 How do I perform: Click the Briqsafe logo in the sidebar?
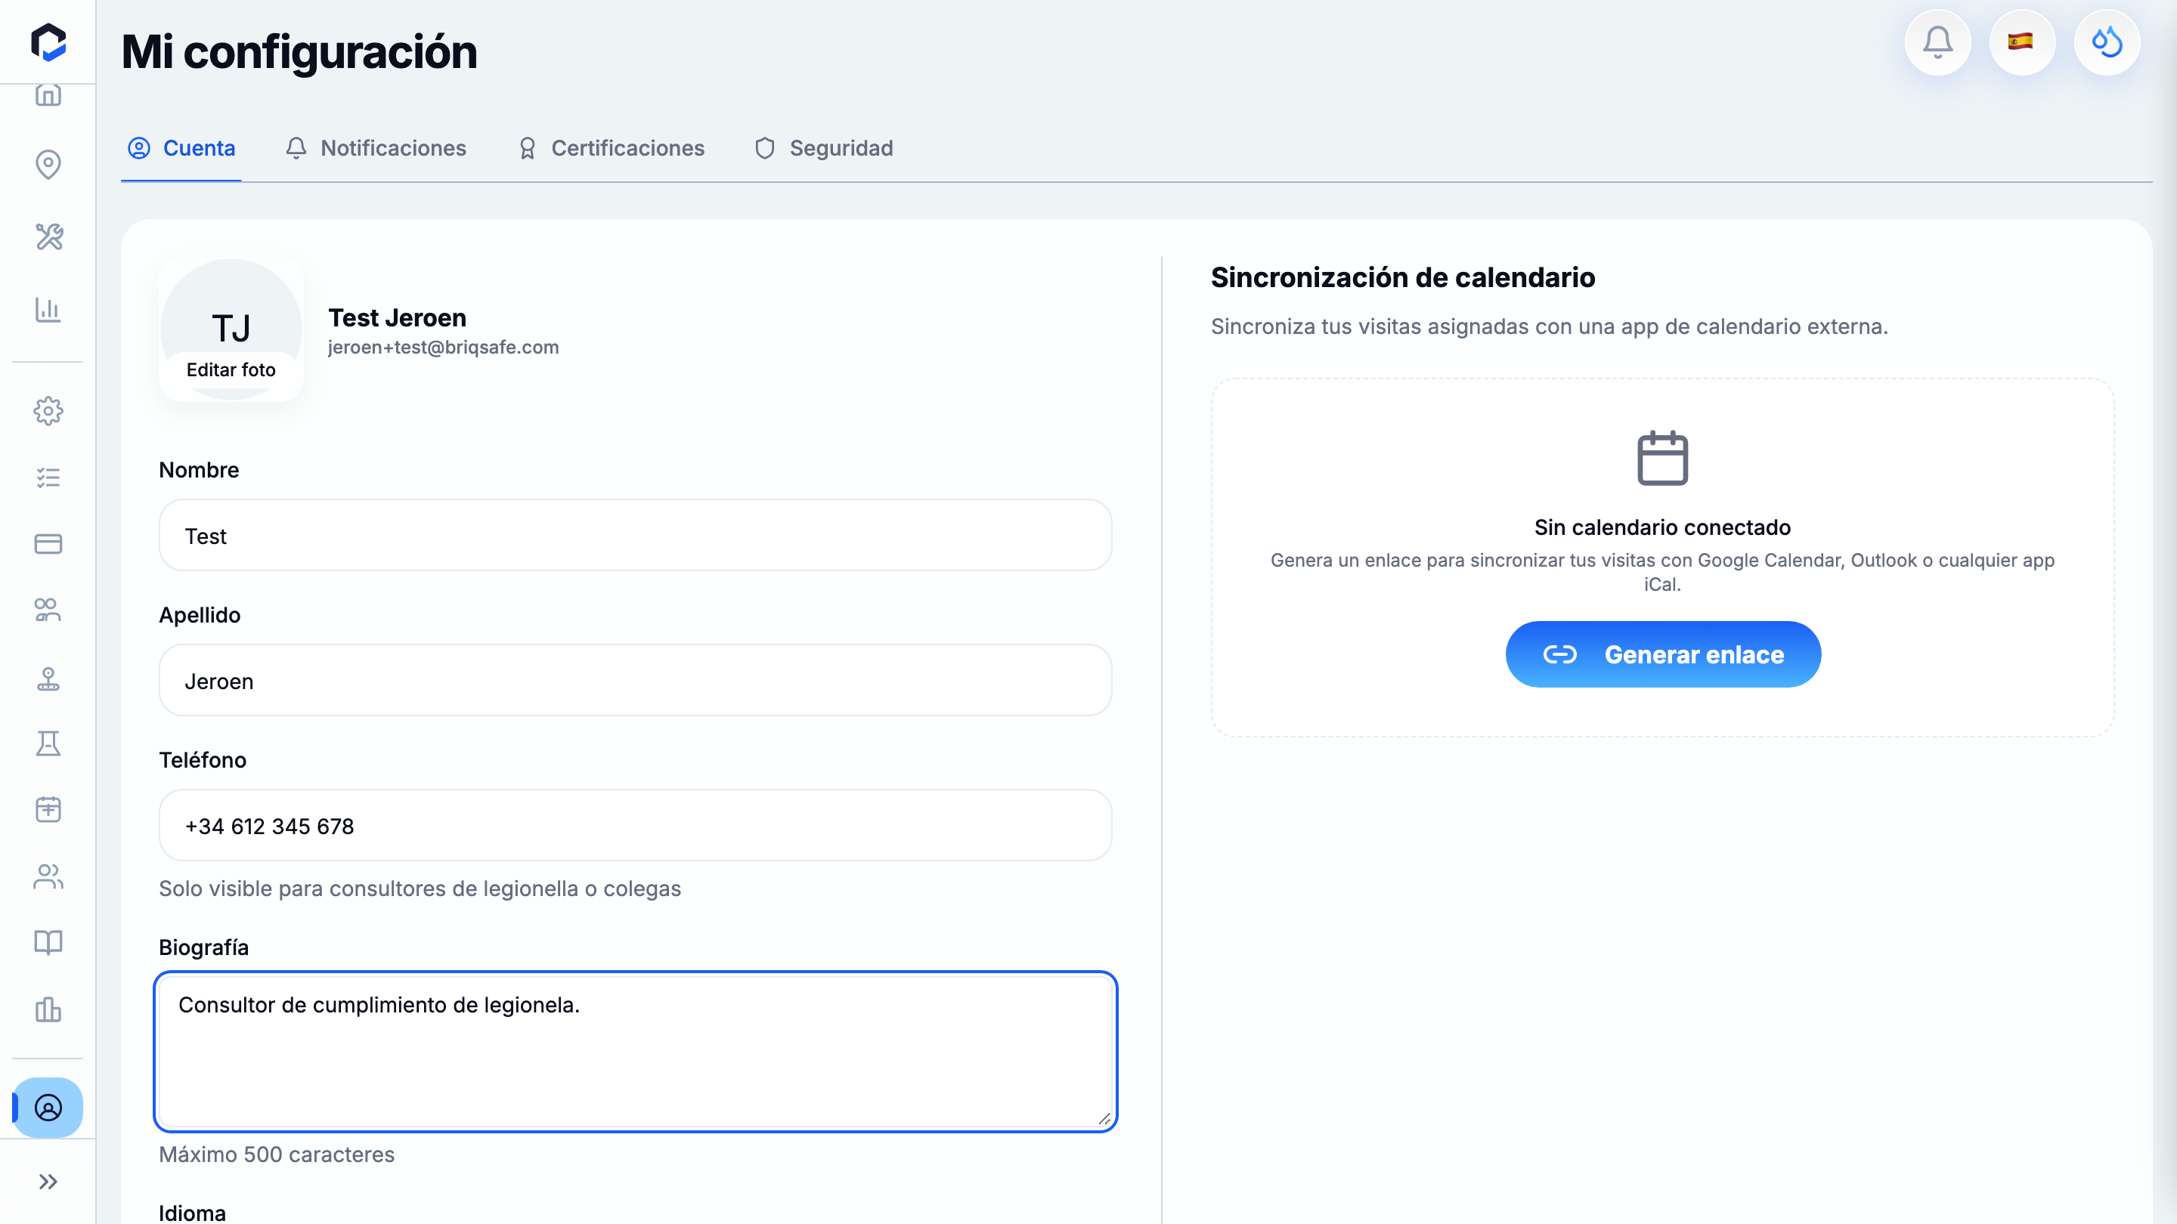(x=48, y=42)
